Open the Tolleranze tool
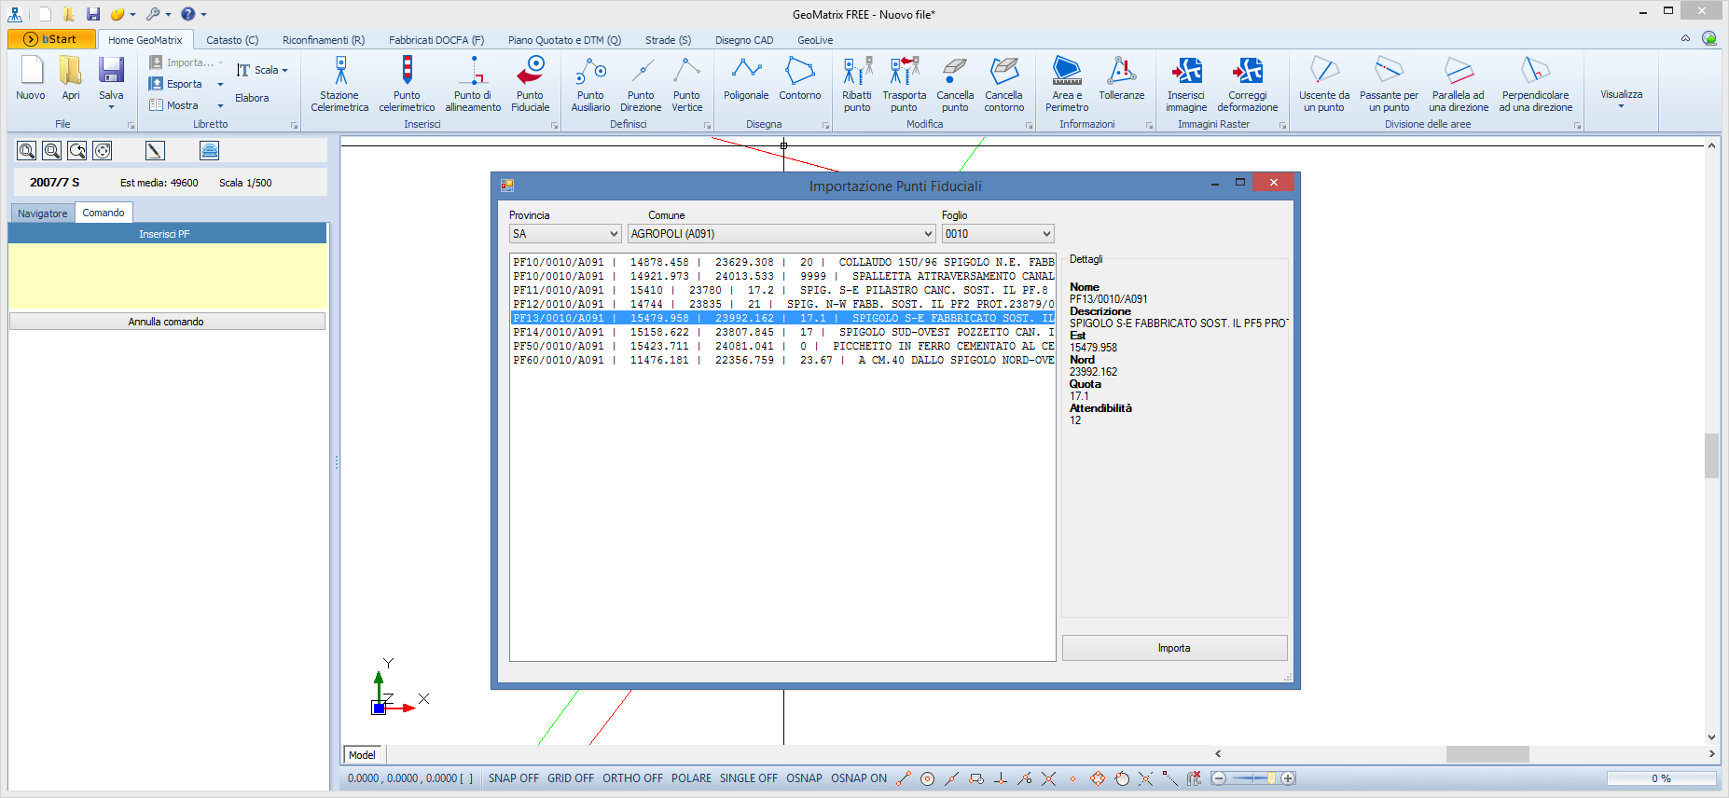Image resolution: width=1729 pixels, height=798 pixels. [1122, 79]
